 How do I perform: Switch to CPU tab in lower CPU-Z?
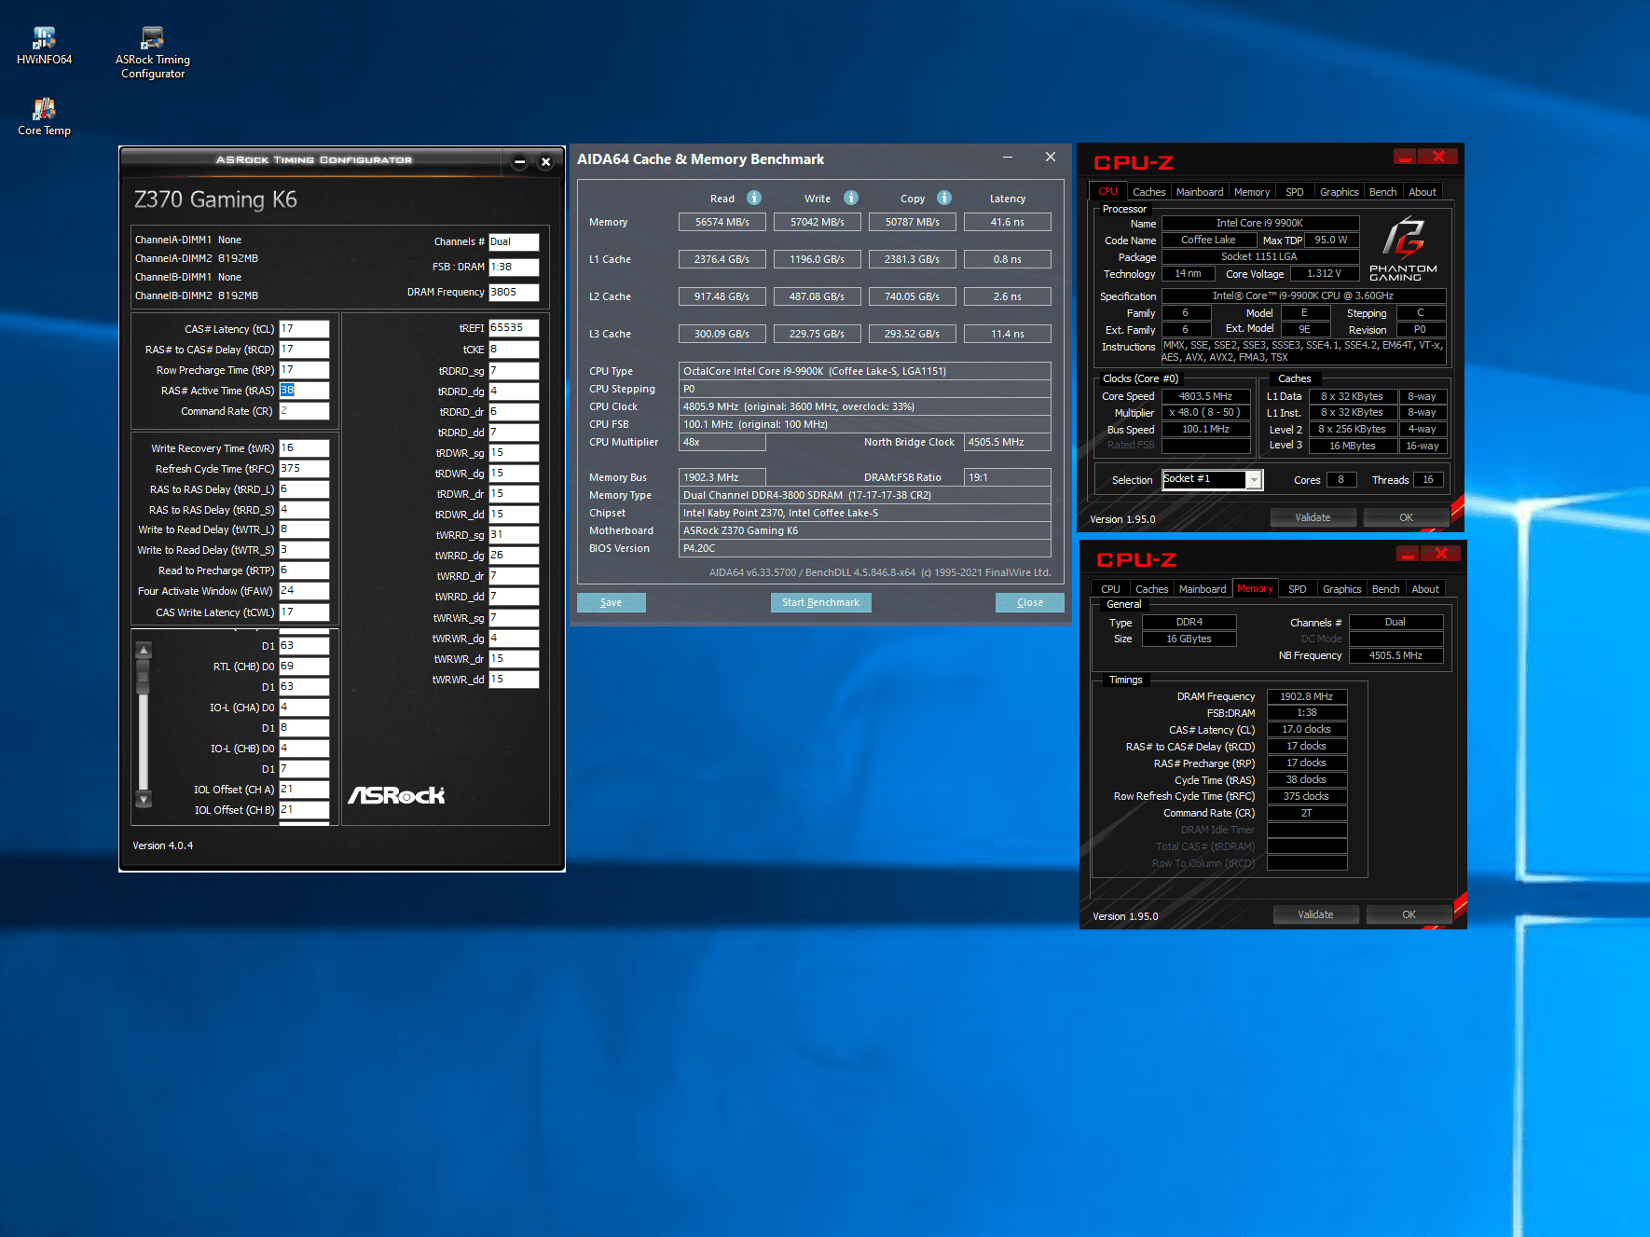pyautogui.click(x=1110, y=589)
